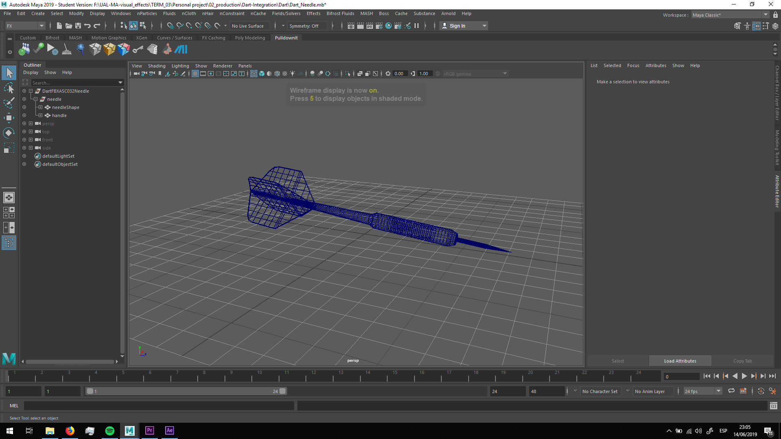
Task: Click the broom shelf icon
Action: point(67,49)
